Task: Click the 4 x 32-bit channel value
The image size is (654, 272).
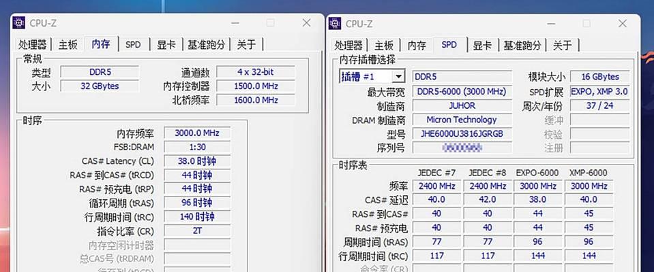Action: (x=256, y=72)
